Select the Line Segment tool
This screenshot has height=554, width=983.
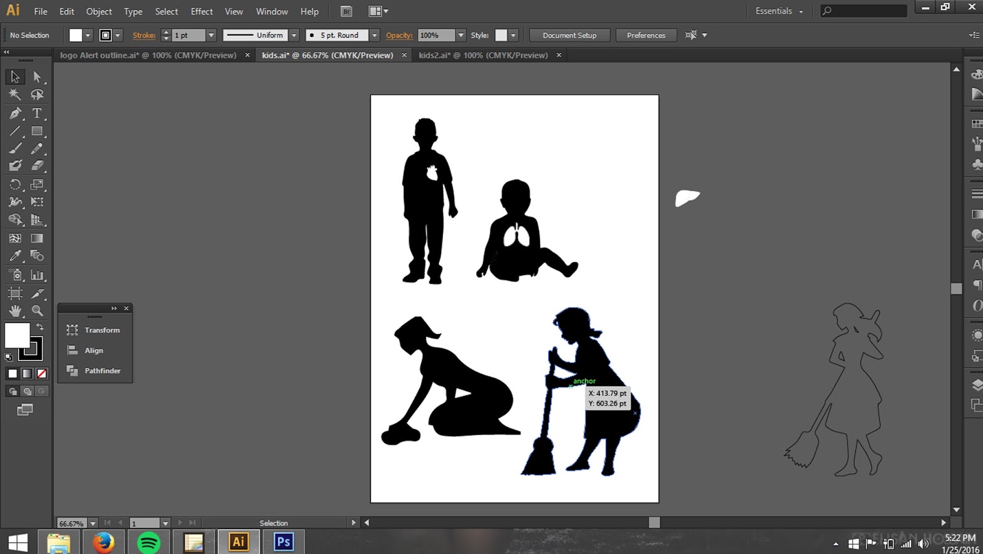pos(15,131)
